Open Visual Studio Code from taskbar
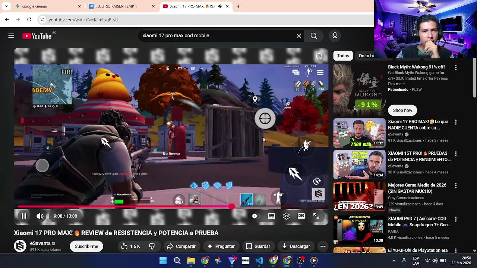The height and width of the screenshot is (268, 477). click(x=259, y=261)
